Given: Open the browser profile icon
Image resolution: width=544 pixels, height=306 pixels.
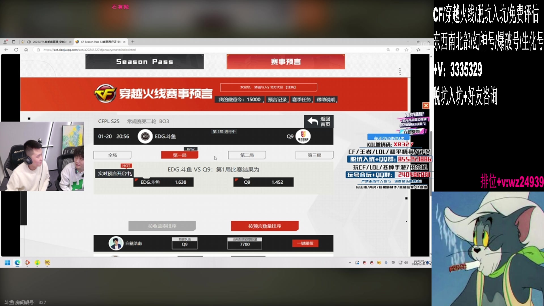Looking at the screenshot, I should pyautogui.click(x=5, y=42).
